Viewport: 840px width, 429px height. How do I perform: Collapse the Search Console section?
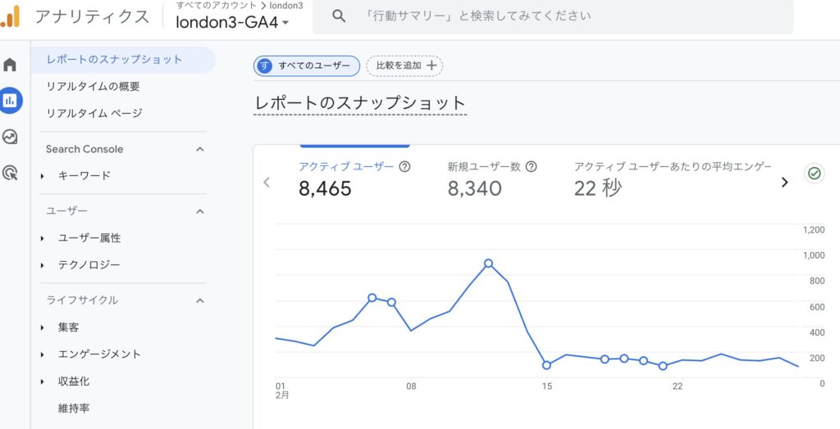point(199,149)
